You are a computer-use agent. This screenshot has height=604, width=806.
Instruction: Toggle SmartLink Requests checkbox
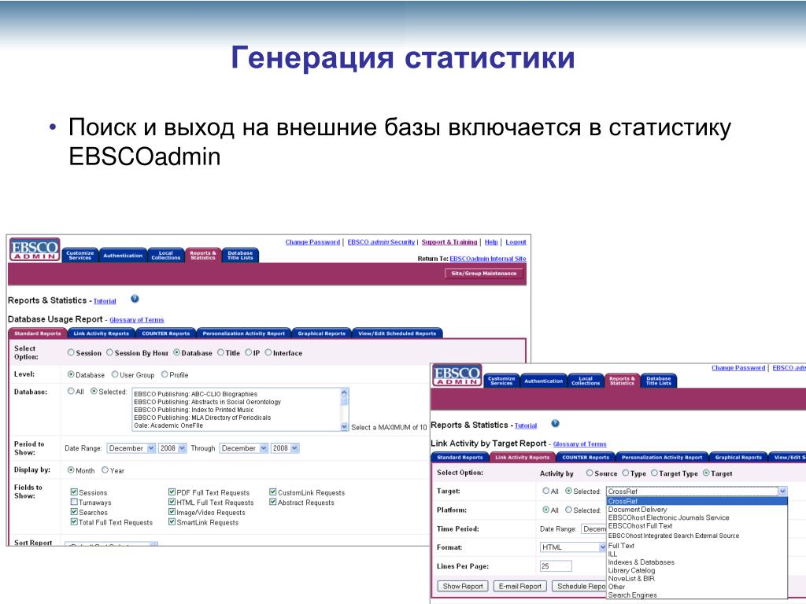172,522
